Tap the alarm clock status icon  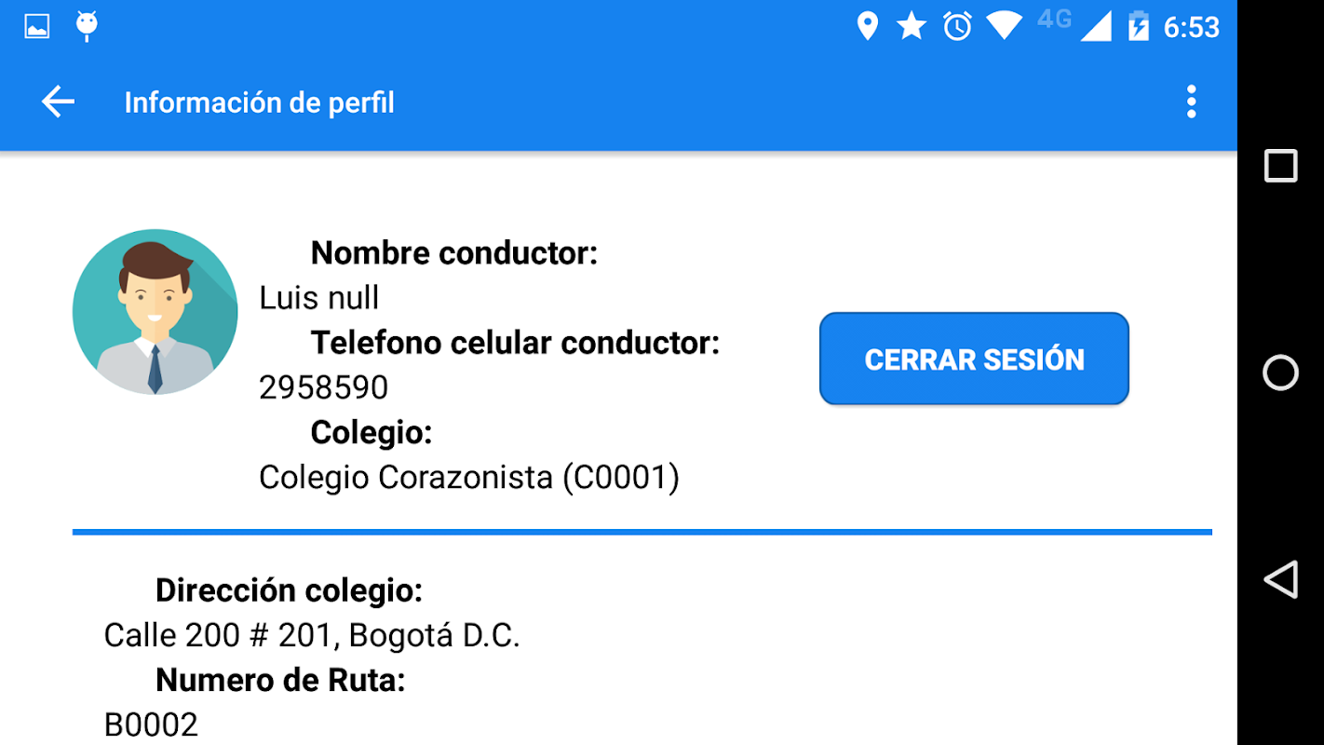pyautogui.click(x=957, y=26)
